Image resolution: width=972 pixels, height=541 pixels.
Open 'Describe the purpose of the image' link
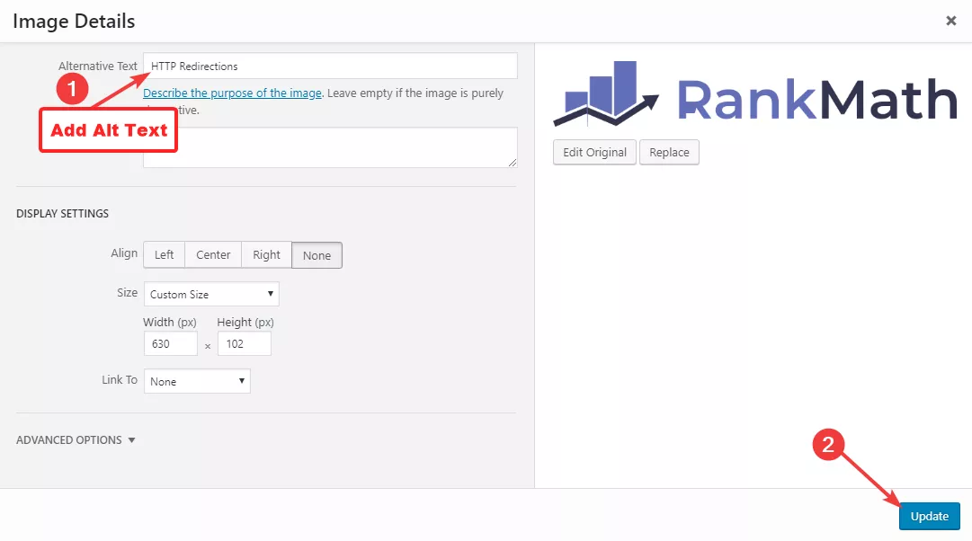pos(233,93)
